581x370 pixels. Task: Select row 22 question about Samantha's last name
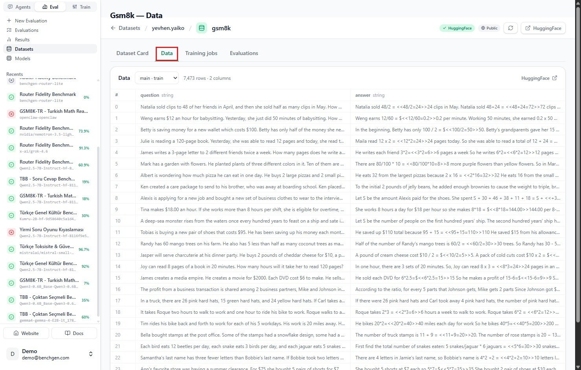243,358
